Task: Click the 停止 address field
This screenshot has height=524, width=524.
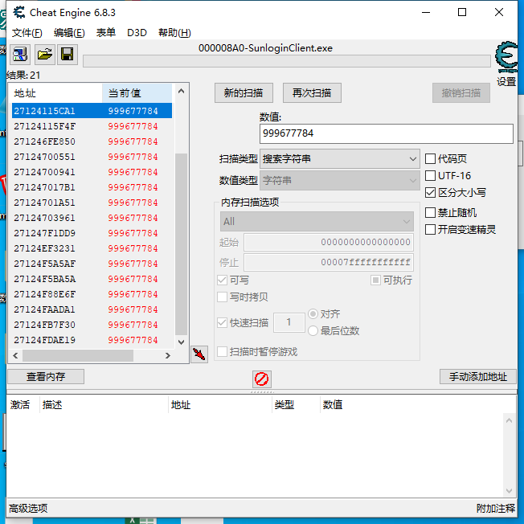Action: click(329, 262)
